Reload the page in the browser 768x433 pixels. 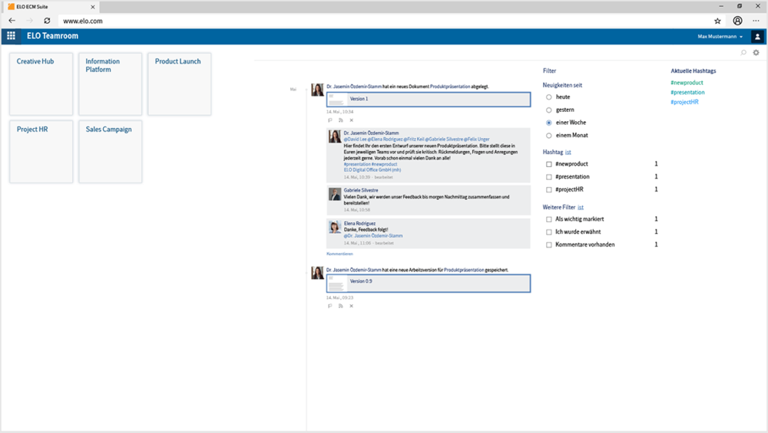tap(48, 21)
